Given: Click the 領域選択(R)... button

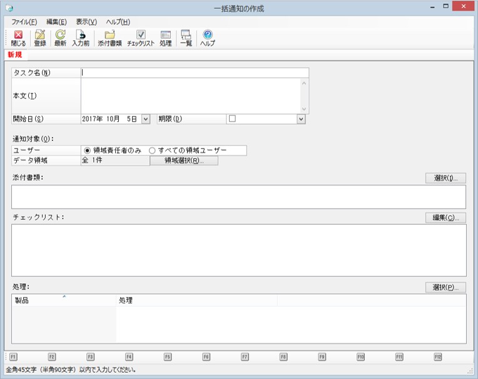Looking at the screenshot, I should coord(184,160).
